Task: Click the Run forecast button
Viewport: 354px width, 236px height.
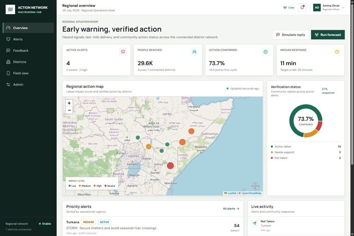Action: (328, 35)
